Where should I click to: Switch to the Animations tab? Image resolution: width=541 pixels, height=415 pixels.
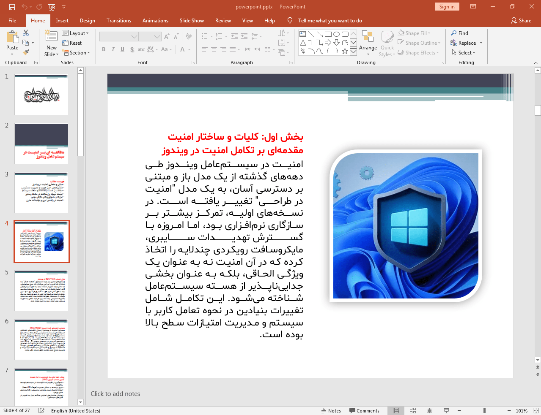pos(155,21)
